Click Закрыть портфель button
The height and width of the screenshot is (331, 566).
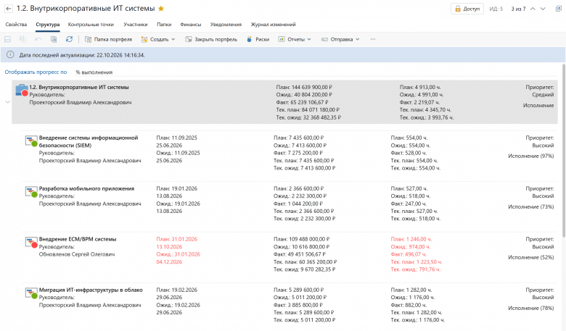click(211, 39)
